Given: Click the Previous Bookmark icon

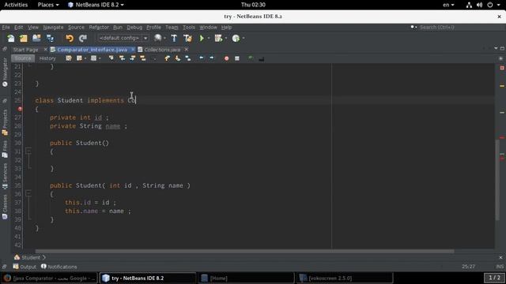Looking at the screenshot, I should point(167,58).
